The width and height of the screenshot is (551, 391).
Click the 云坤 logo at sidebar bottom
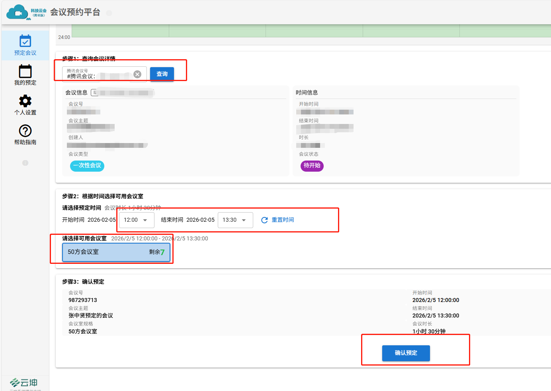(24, 382)
